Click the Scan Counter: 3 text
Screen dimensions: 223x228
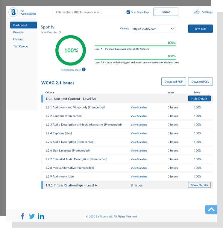51,32
